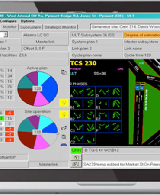
Task: Click the SA239 temp added text field
Action: point(121,164)
